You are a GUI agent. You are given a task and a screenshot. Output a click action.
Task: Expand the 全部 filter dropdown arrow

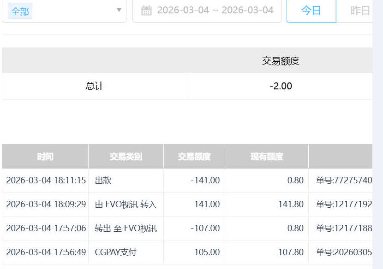[119, 10]
